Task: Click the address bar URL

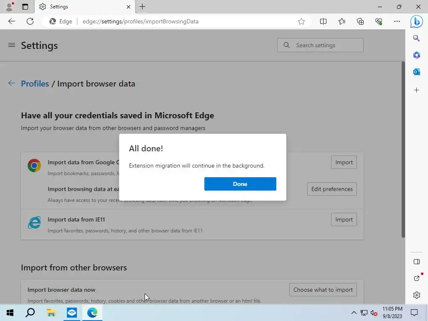Action: point(140,21)
